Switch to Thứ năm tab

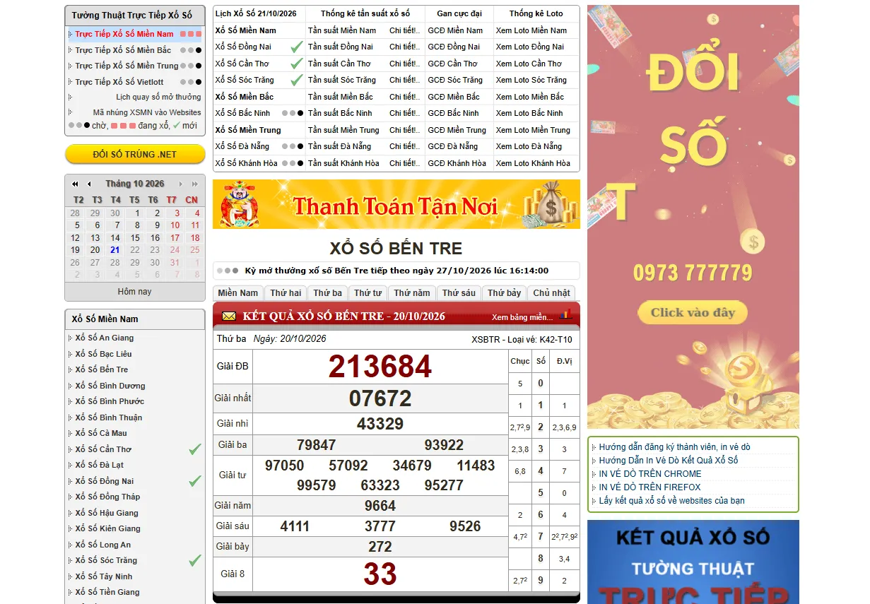tap(412, 293)
